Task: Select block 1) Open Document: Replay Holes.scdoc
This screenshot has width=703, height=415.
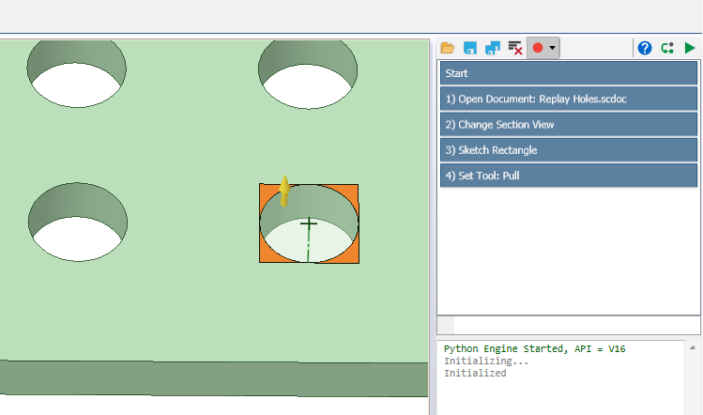Action: pos(569,99)
